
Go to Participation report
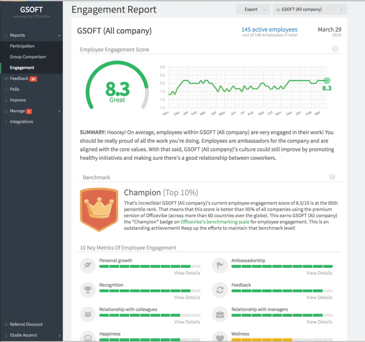tap(22, 46)
